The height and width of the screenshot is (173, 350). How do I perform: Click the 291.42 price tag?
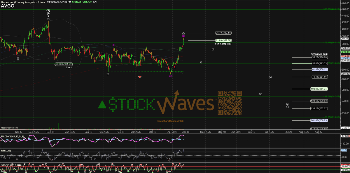point(345,74)
